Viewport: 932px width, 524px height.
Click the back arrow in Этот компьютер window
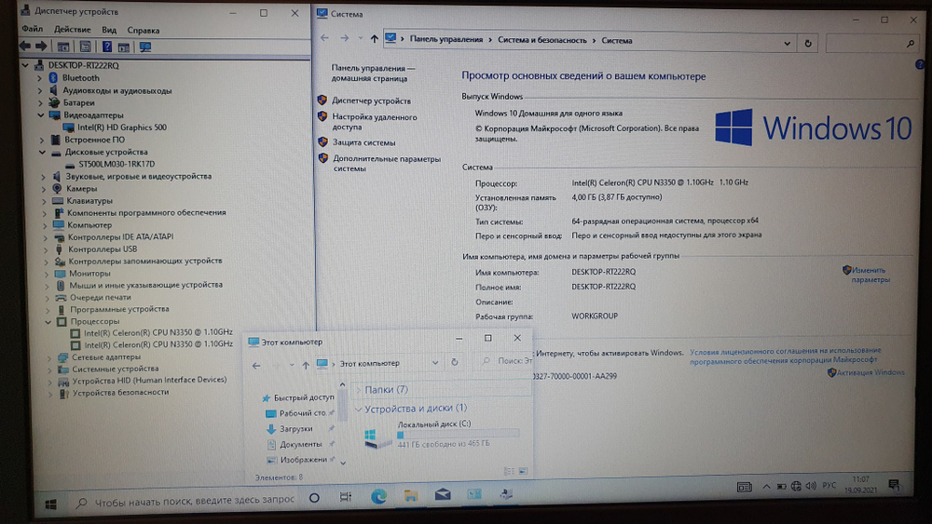pyautogui.click(x=256, y=366)
